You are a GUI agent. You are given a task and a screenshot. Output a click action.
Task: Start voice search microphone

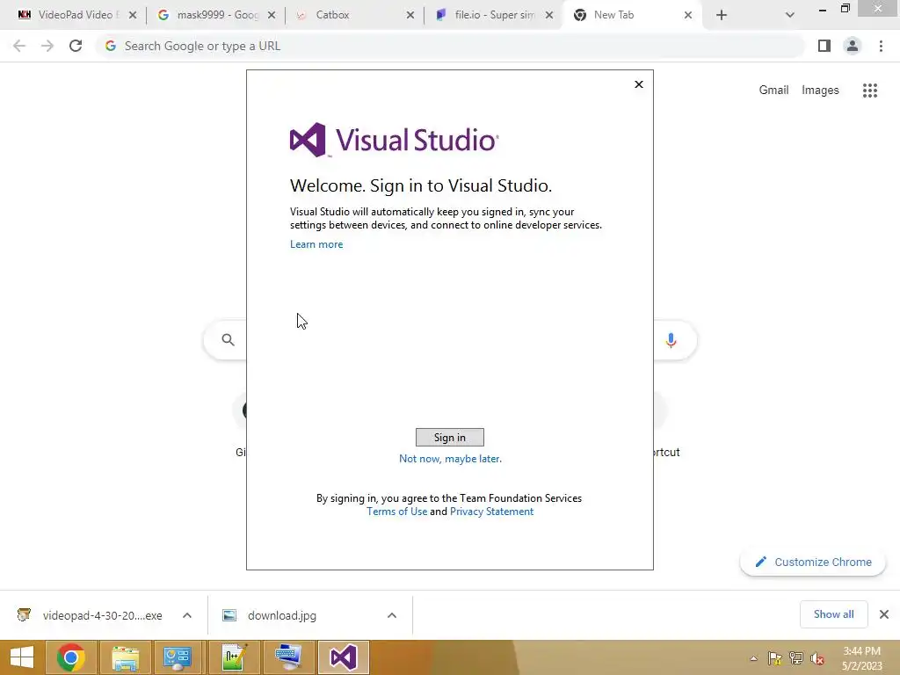(671, 340)
